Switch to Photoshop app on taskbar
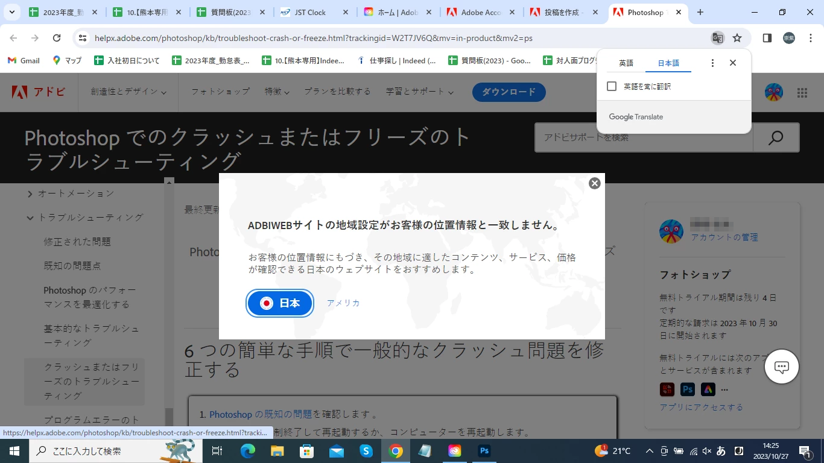Screen dimensions: 824x463 pyautogui.click(x=484, y=451)
